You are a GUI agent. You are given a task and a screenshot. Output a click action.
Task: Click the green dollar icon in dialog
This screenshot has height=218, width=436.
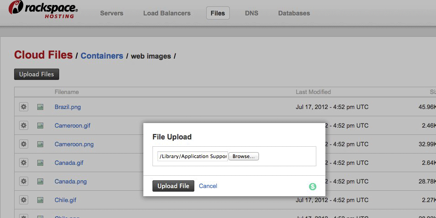coord(313,187)
